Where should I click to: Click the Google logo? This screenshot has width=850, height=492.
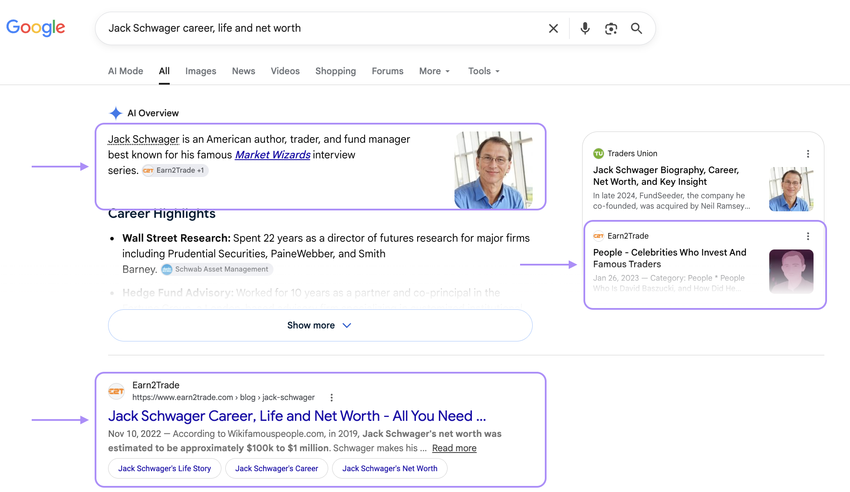36,28
